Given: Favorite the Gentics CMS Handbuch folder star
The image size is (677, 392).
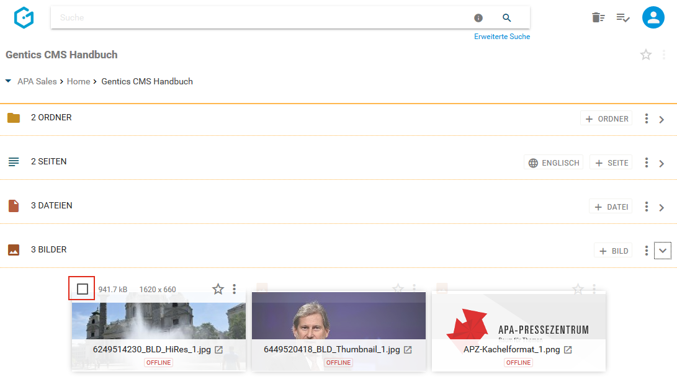Looking at the screenshot, I should click(x=646, y=55).
